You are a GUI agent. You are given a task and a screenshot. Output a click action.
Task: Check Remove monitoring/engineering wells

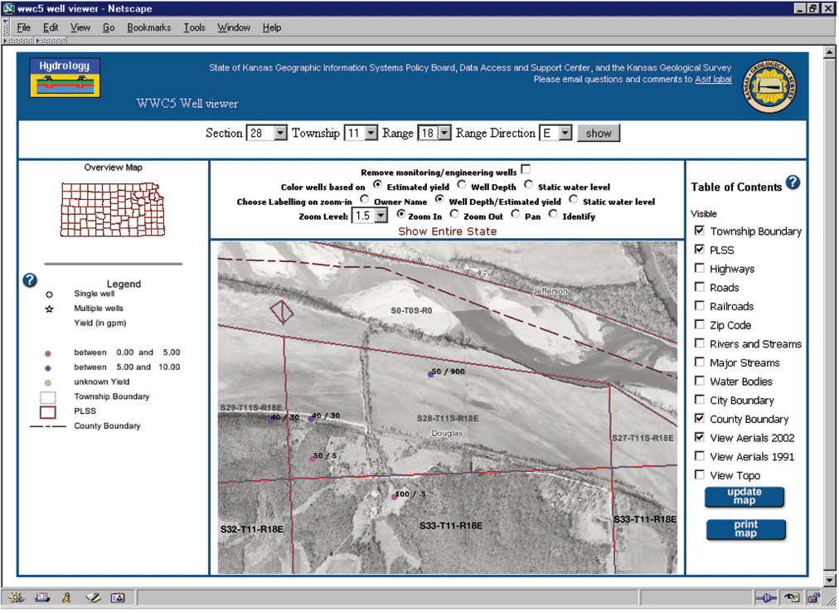tap(526, 169)
